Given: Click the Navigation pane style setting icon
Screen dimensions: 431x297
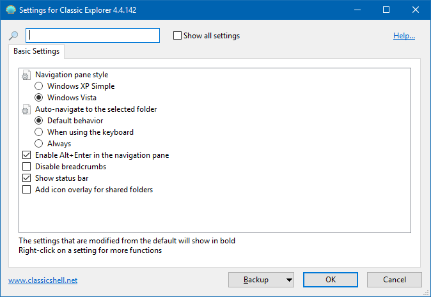Looking at the screenshot, I should point(26,75).
